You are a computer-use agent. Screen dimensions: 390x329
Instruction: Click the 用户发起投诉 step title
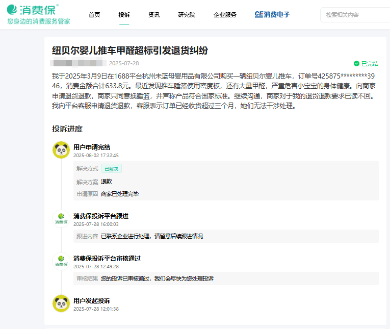[92, 300]
